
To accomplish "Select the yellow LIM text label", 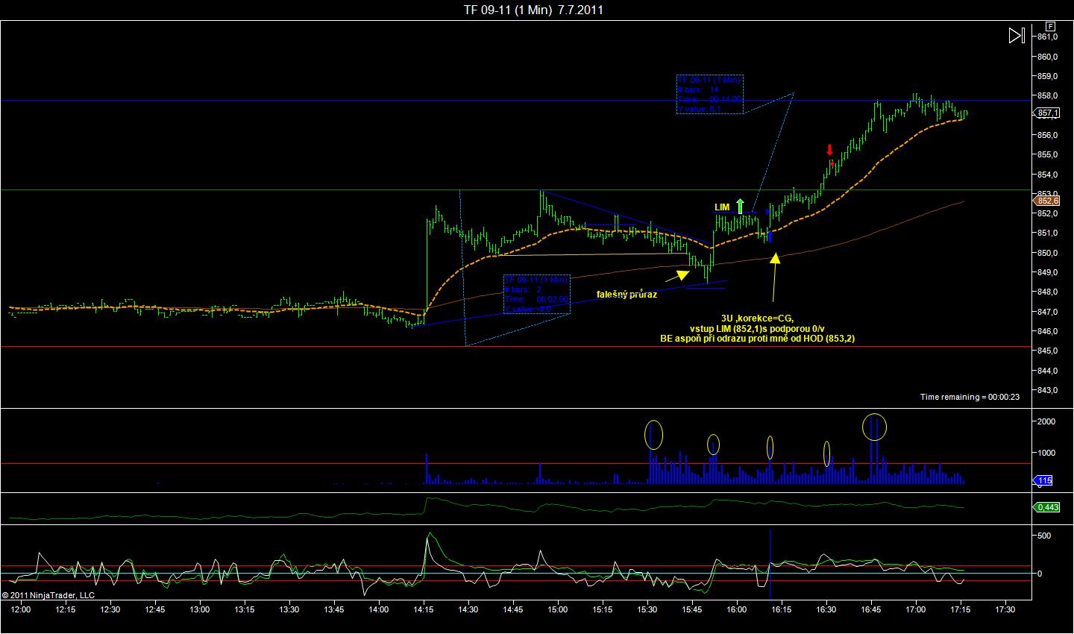I will [x=722, y=207].
